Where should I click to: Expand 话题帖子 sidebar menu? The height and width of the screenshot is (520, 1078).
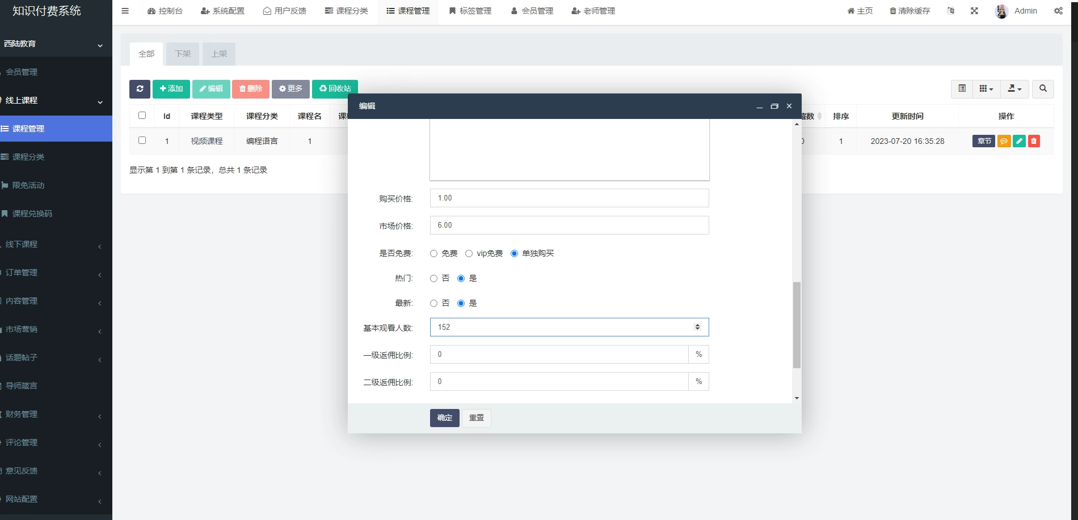click(56, 357)
